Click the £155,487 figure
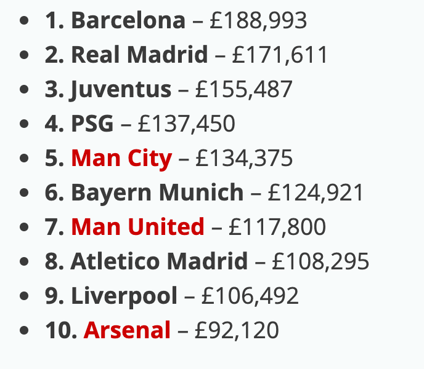424x369 pixels. [x=244, y=89]
